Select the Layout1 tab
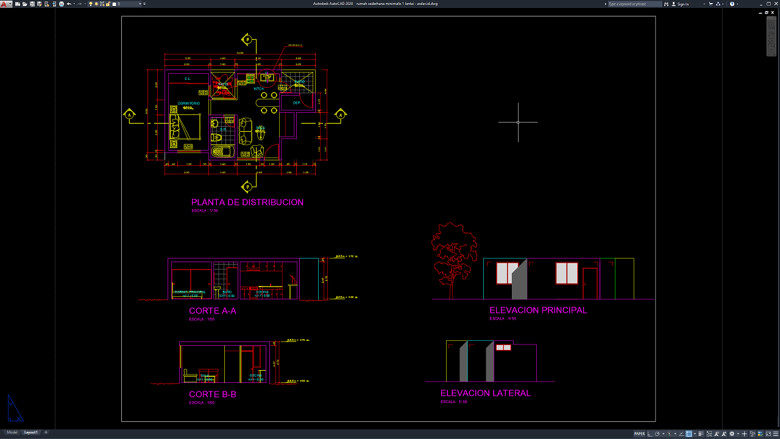Image resolution: width=780 pixels, height=439 pixels. 30,432
